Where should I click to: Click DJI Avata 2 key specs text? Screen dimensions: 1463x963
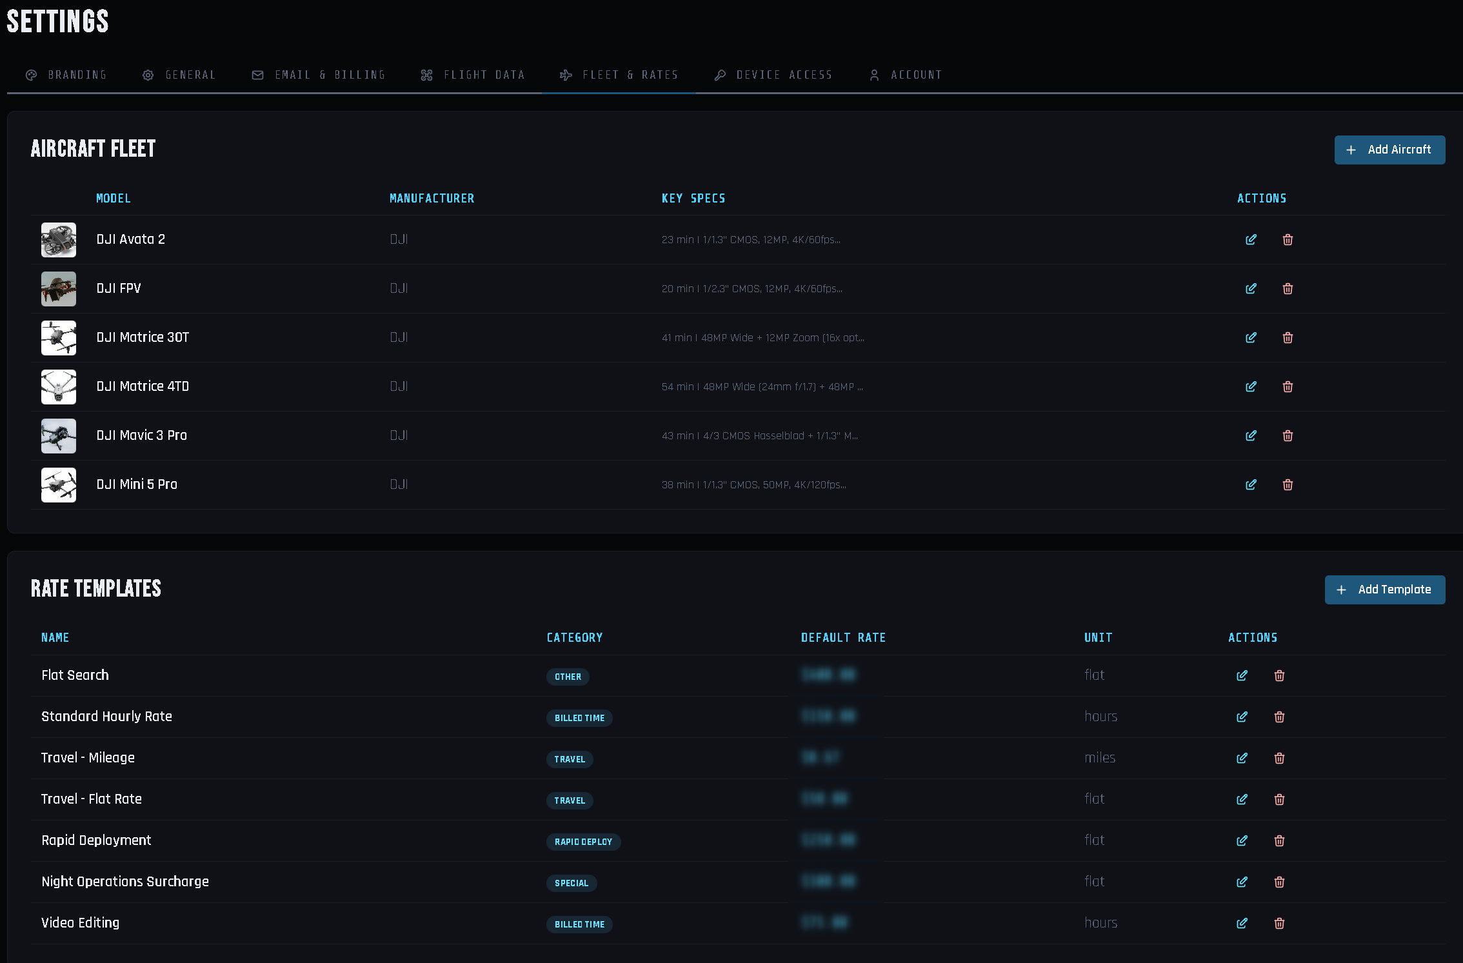pos(751,239)
